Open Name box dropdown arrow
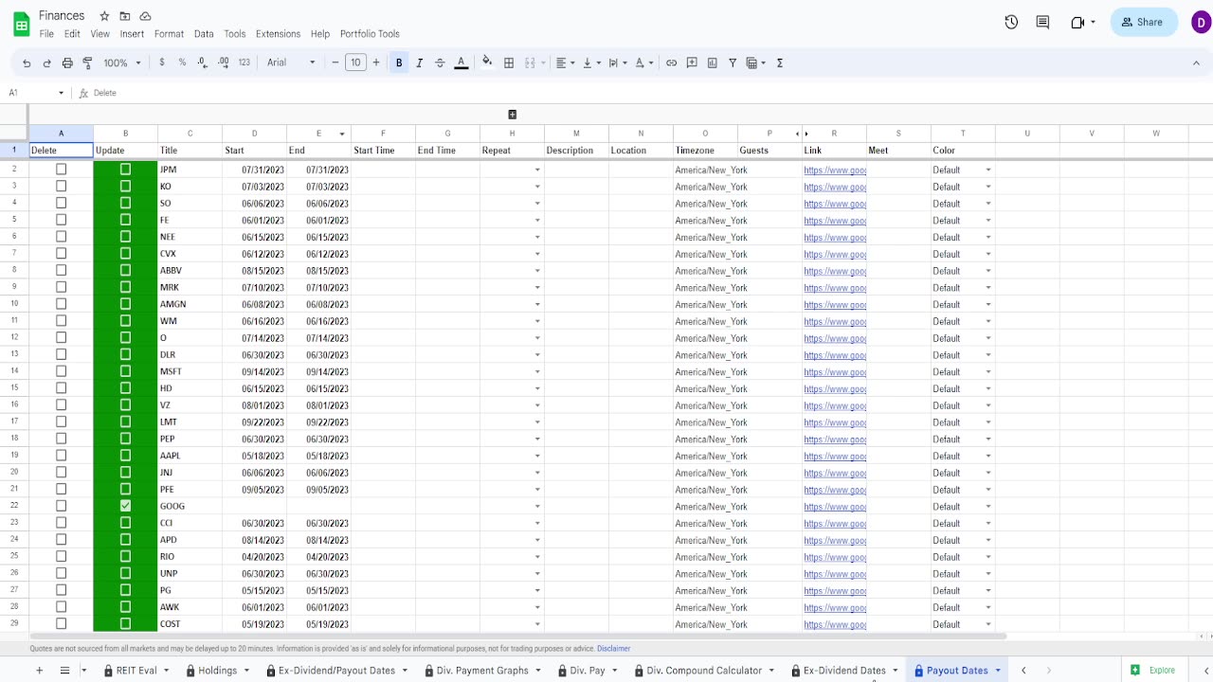 coord(62,93)
